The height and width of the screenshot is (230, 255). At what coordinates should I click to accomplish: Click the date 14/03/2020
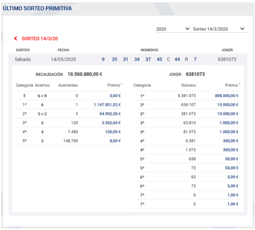[x=63, y=59]
